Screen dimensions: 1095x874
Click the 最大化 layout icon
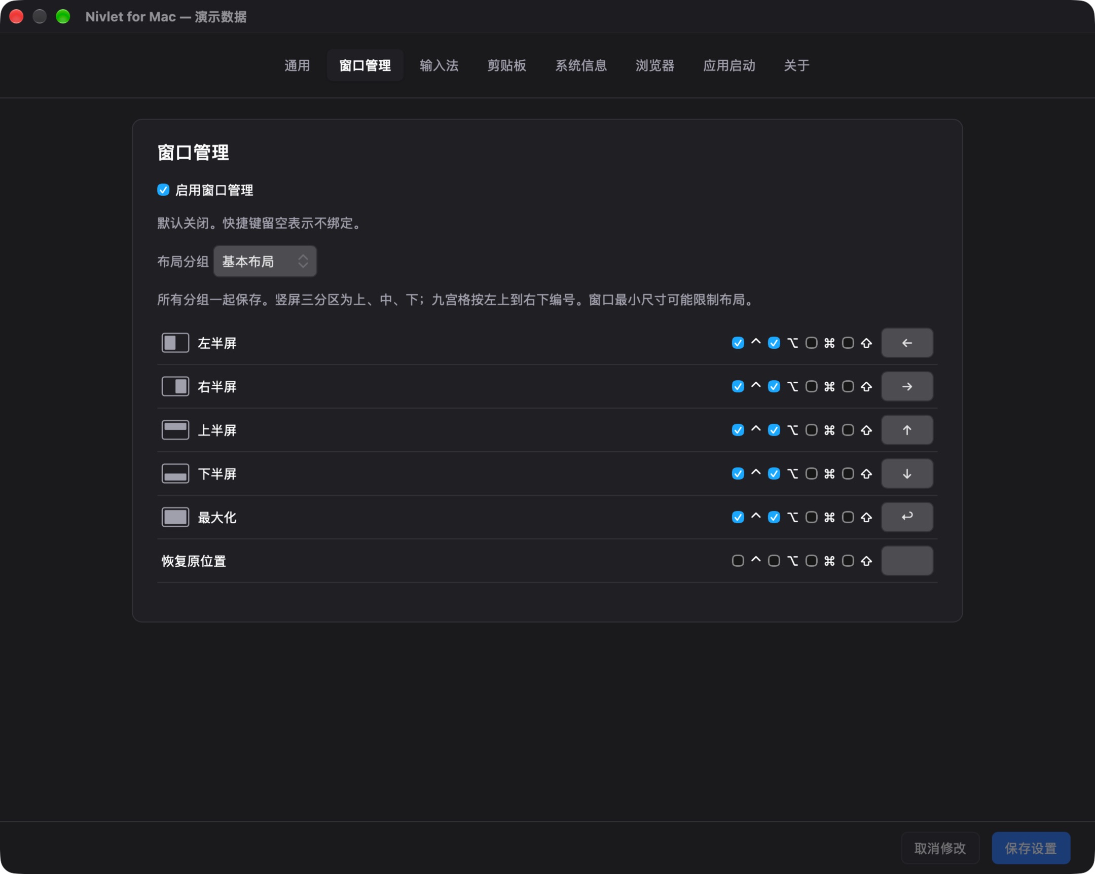tap(175, 517)
